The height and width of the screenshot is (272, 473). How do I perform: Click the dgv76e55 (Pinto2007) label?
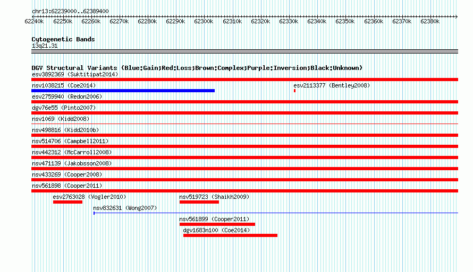tap(64, 108)
